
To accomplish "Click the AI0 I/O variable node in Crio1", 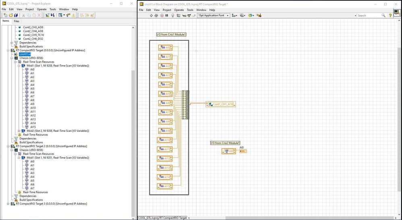I will pyautogui.click(x=166, y=48).
